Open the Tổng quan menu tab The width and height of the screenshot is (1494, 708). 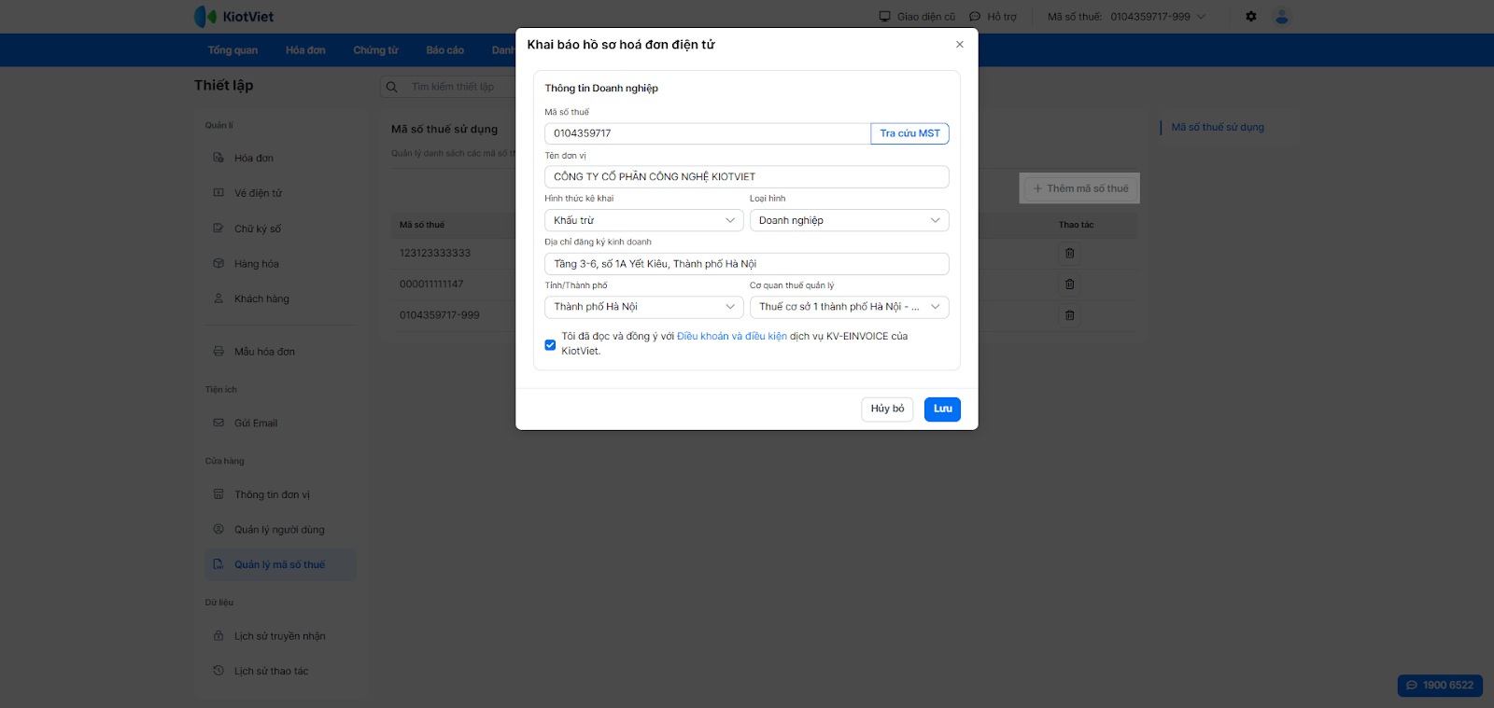(x=233, y=50)
